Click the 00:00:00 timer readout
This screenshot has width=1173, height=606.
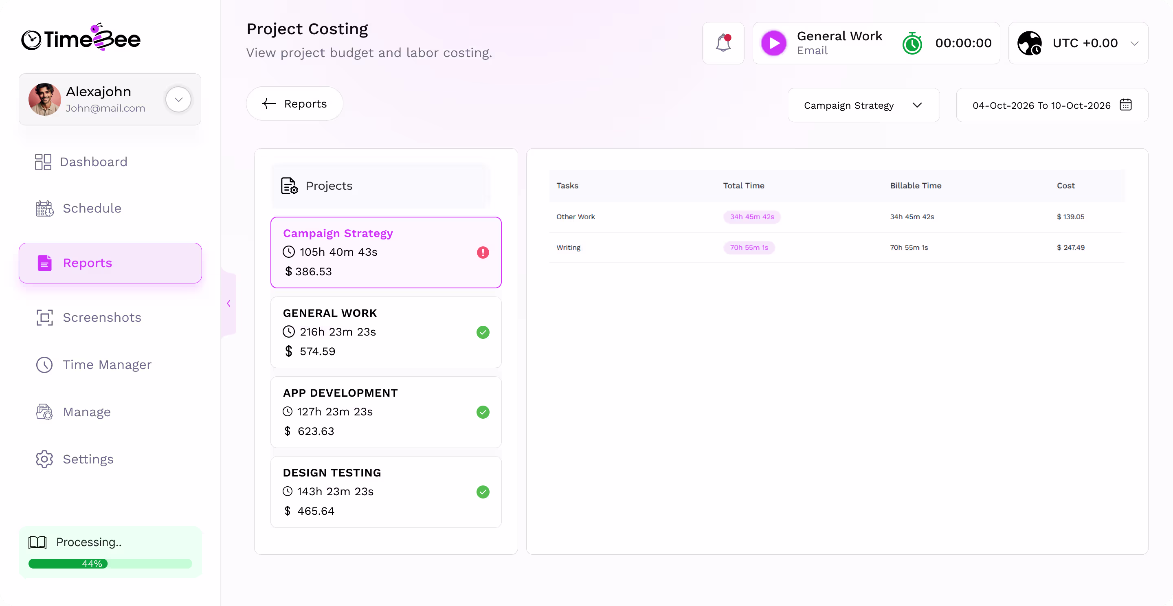pos(963,43)
